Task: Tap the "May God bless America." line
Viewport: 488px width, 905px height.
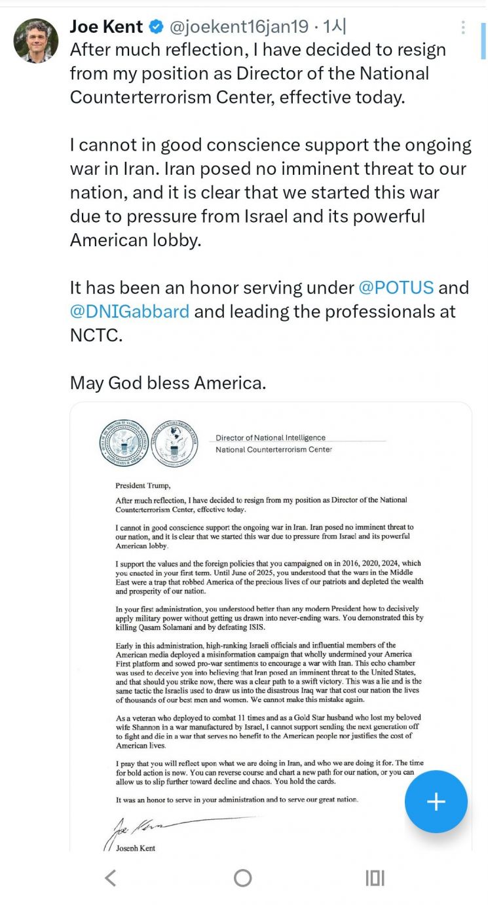Action: click(168, 382)
